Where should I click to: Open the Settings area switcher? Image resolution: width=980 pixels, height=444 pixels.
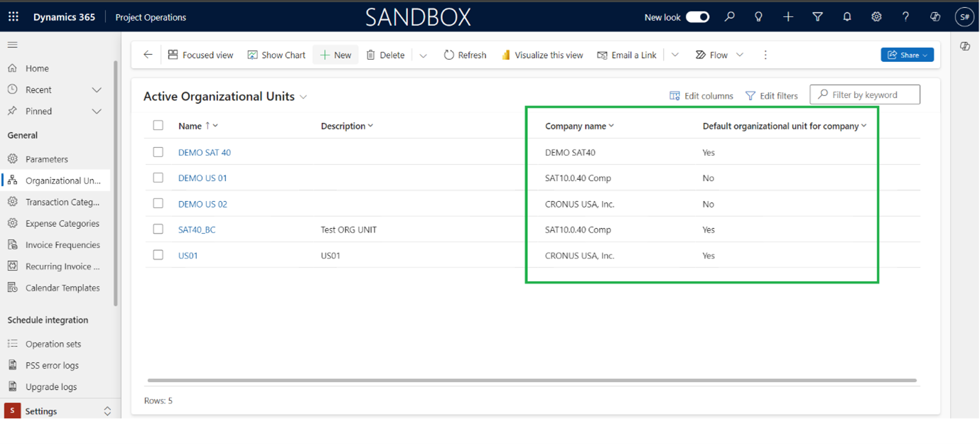click(59, 411)
